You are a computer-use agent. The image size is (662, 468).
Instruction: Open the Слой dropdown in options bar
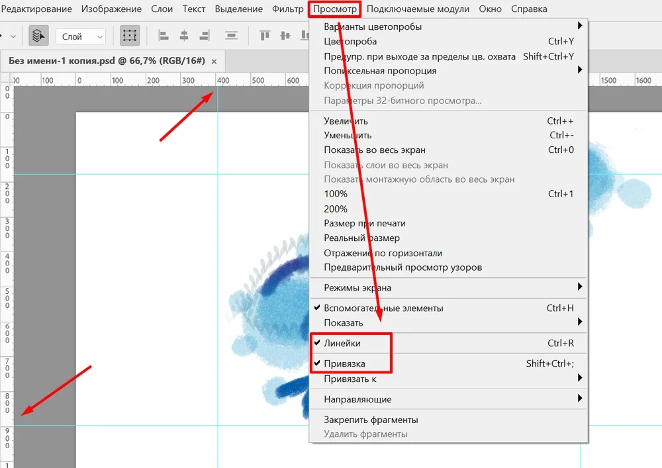pos(80,36)
